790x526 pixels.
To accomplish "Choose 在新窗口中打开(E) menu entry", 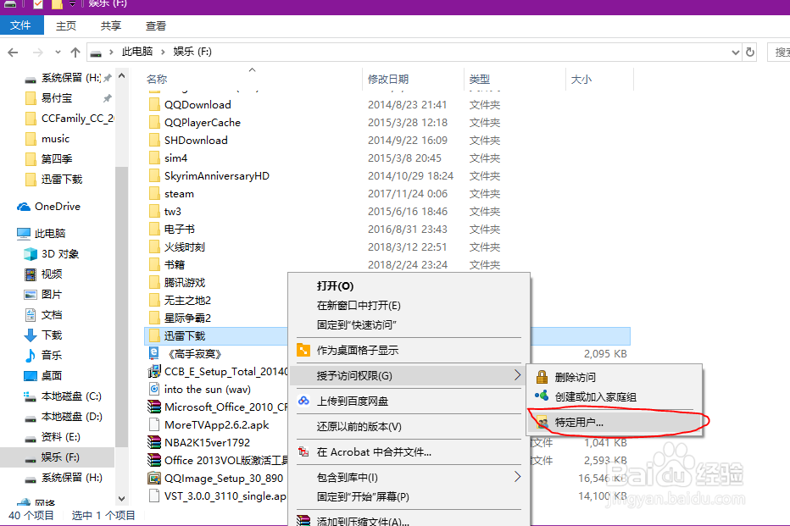I will pyautogui.click(x=359, y=306).
